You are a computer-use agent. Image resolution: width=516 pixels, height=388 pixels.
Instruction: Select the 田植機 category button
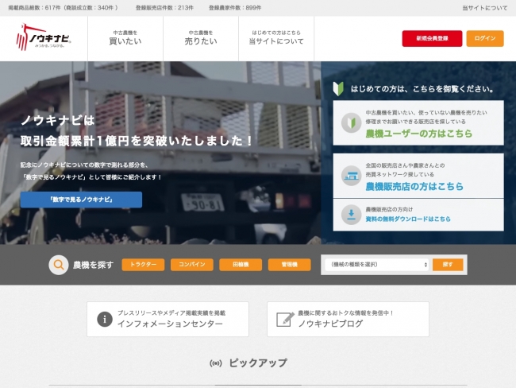241,265
